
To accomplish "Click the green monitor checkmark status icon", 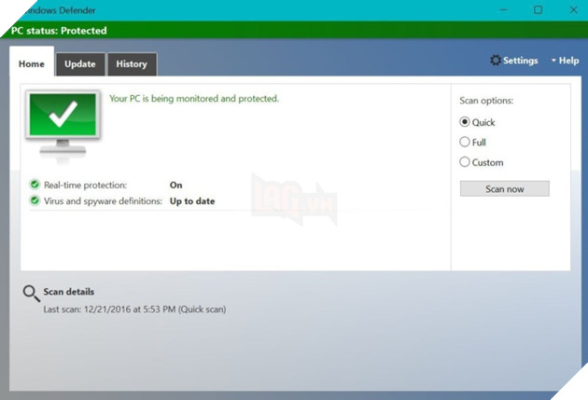I will [63, 124].
